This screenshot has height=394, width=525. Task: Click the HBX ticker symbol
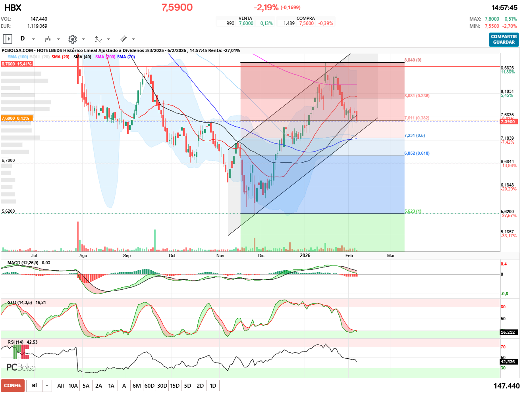click(13, 8)
